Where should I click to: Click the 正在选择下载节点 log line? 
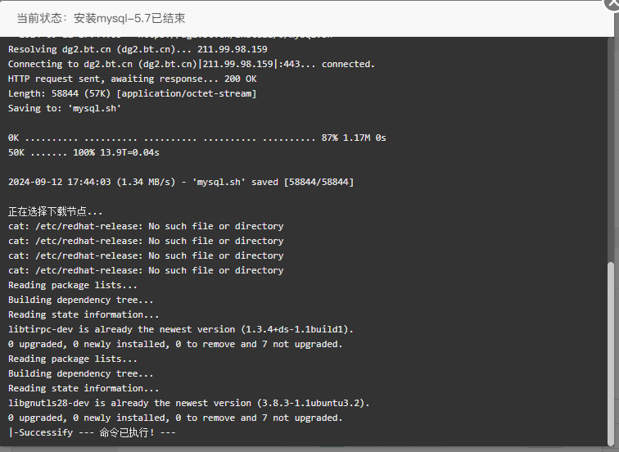tap(55, 211)
